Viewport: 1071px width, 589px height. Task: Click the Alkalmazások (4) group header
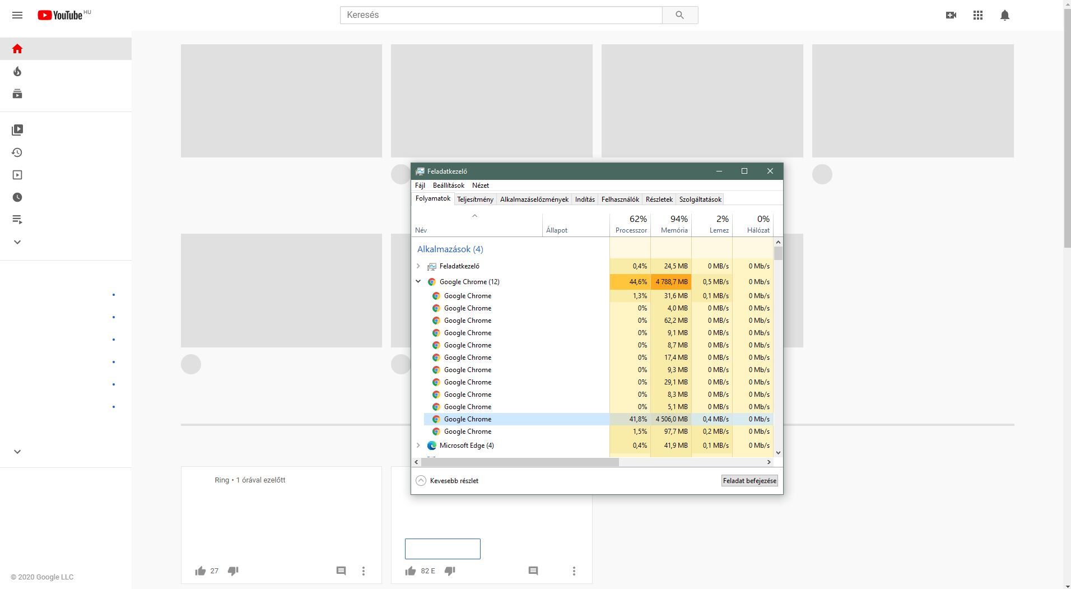[x=450, y=249]
